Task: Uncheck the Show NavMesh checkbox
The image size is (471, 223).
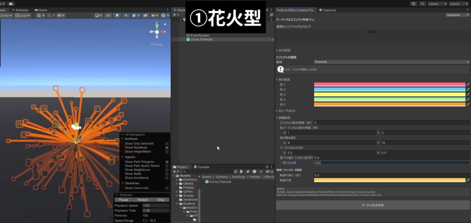Action: click(x=167, y=148)
